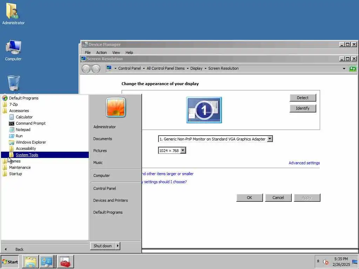Viewport: 359px width, 269px height.
Task: Open the display monitor dropdown
Action: tap(270, 139)
